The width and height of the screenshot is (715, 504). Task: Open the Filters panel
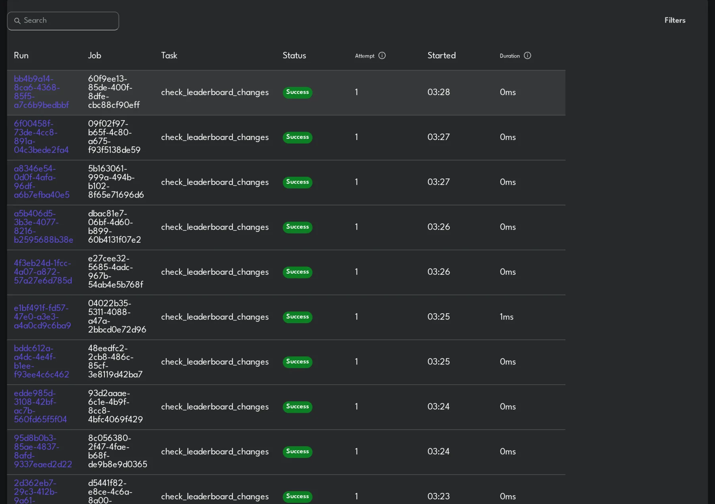[674, 20]
